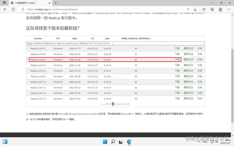Go to pagination page 7
Image resolution: width=234 pixels, height=146 pixels.
pyautogui.click(x=106, y=104)
